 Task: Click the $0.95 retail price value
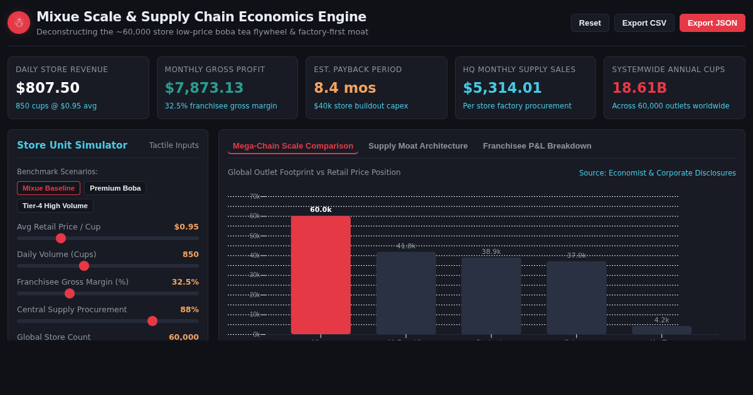pos(186,227)
